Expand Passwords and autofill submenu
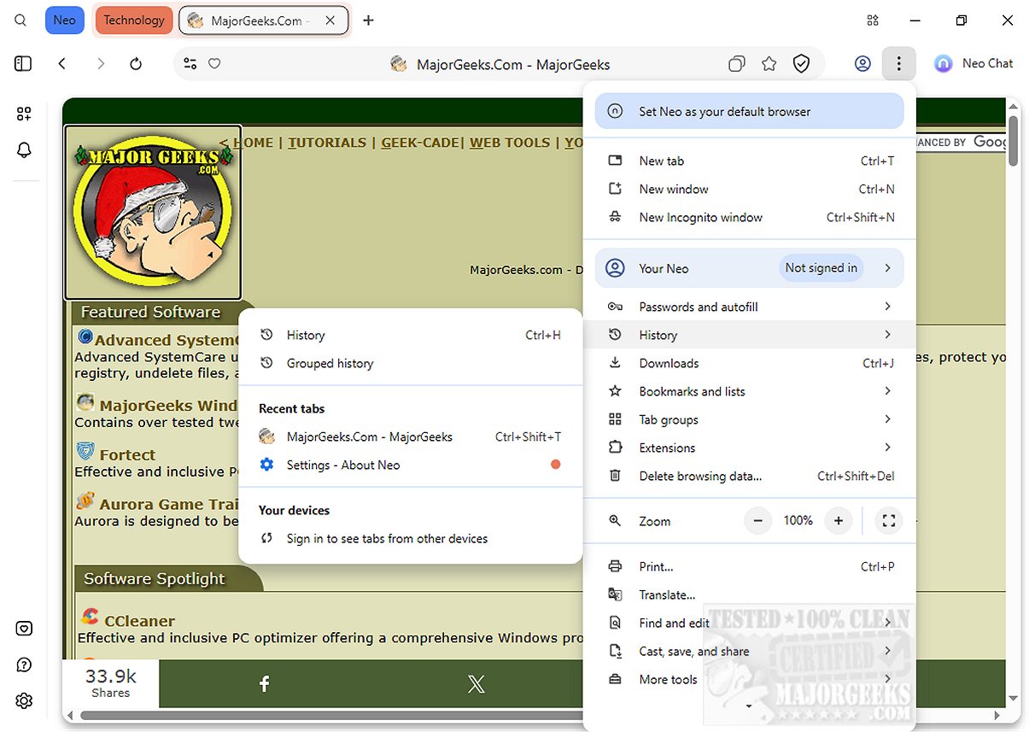The image size is (1029, 732). click(x=749, y=307)
